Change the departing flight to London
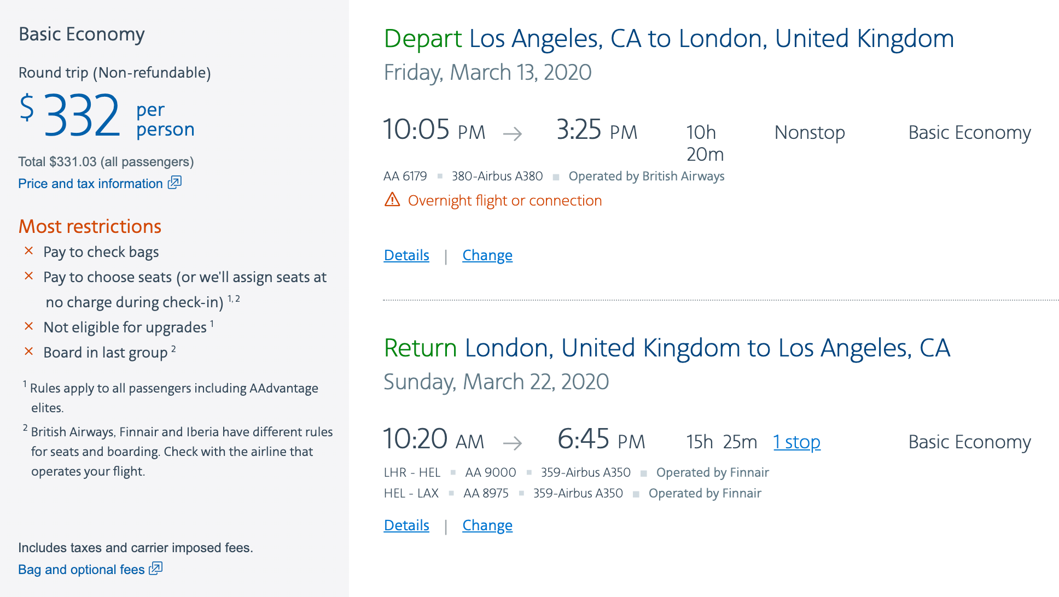This screenshot has height=597, width=1059. click(487, 255)
